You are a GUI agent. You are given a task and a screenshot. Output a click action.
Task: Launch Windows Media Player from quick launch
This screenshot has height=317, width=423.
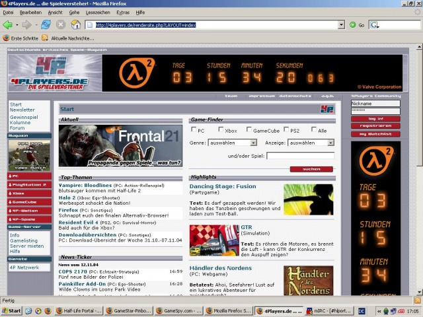38,311
